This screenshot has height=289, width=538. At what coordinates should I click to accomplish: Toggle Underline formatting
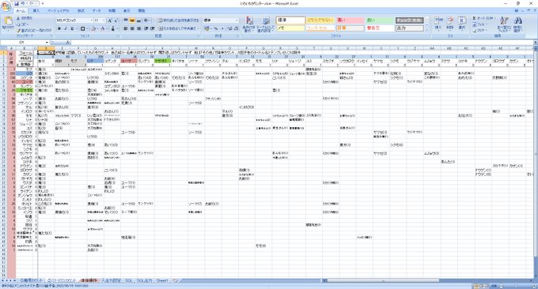pos(72,28)
